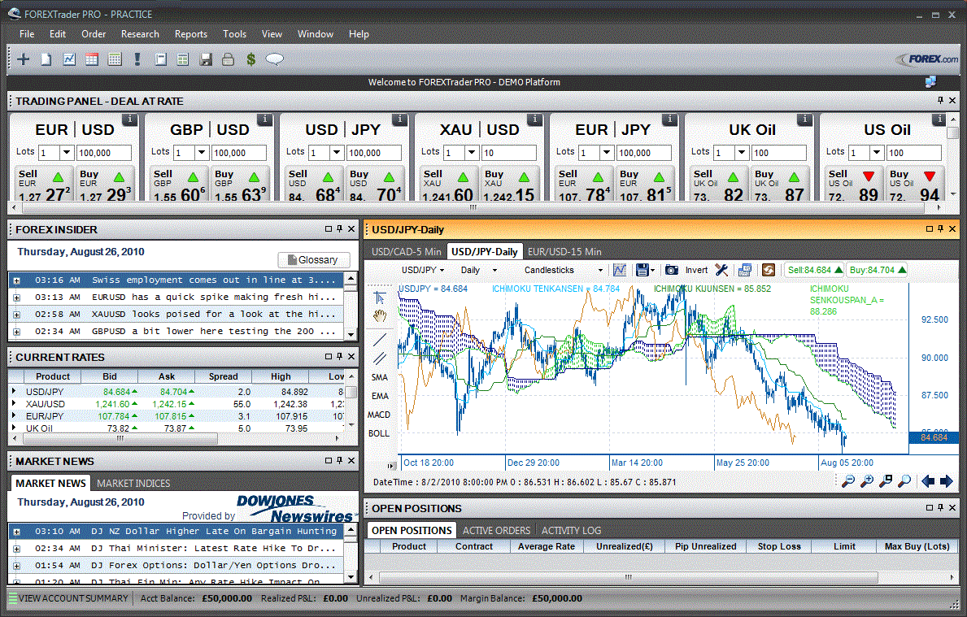Click the gray grid calendar toolbar icon

115,59
